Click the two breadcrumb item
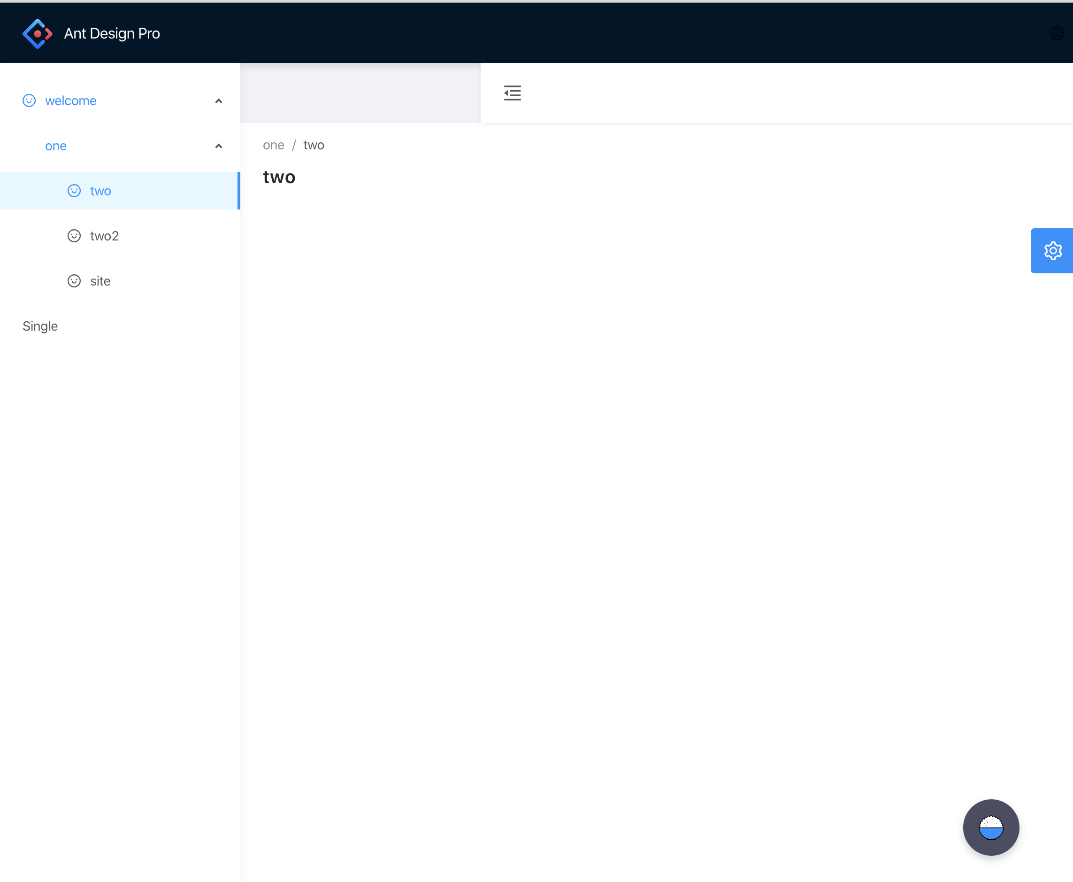The image size is (1073, 882). pyautogui.click(x=314, y=145)
